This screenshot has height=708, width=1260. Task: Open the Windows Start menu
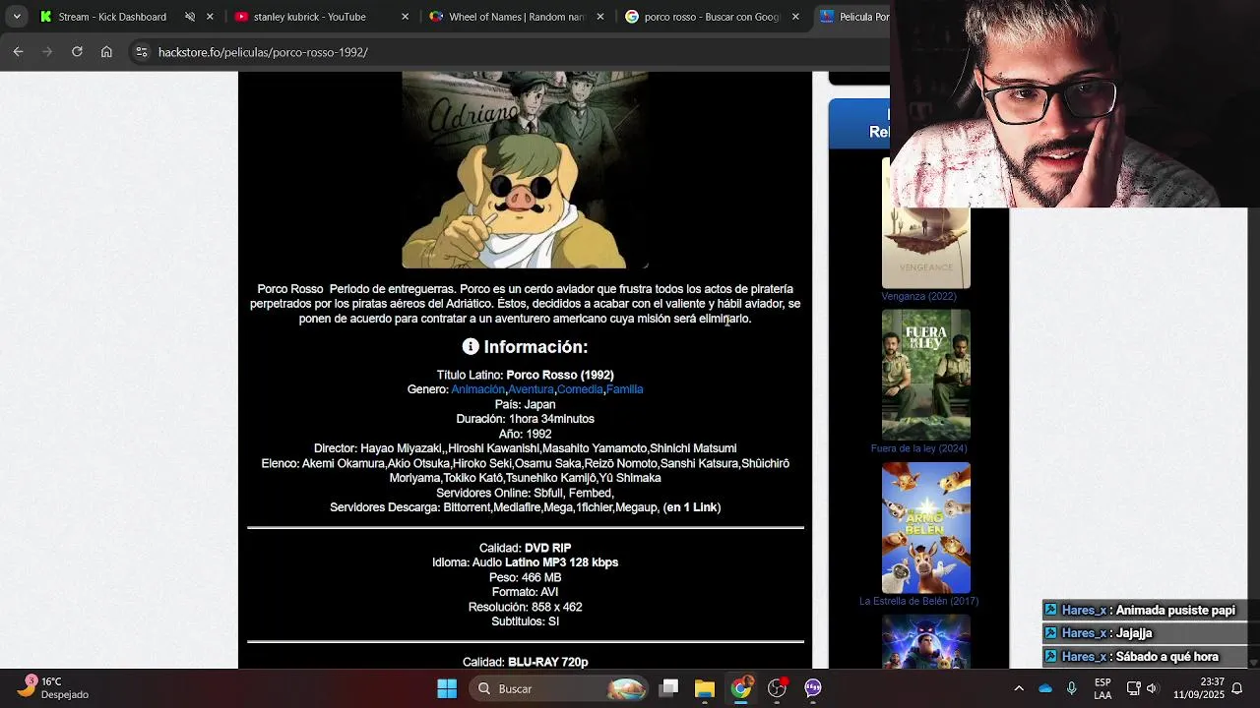click(x=447, y=688)
